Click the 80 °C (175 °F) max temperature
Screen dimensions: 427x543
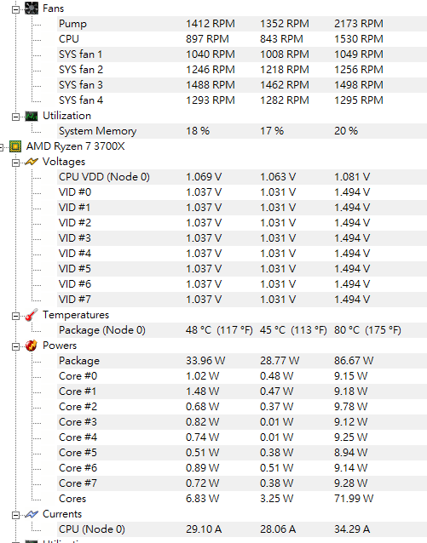click(367, 330)
